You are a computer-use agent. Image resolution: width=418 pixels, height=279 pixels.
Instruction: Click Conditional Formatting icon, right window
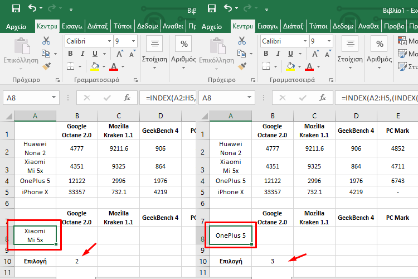(402, 41)
